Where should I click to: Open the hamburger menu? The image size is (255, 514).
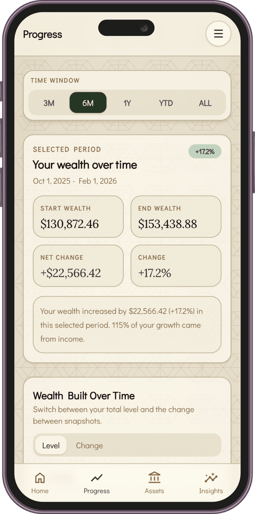tap(218, 34)
